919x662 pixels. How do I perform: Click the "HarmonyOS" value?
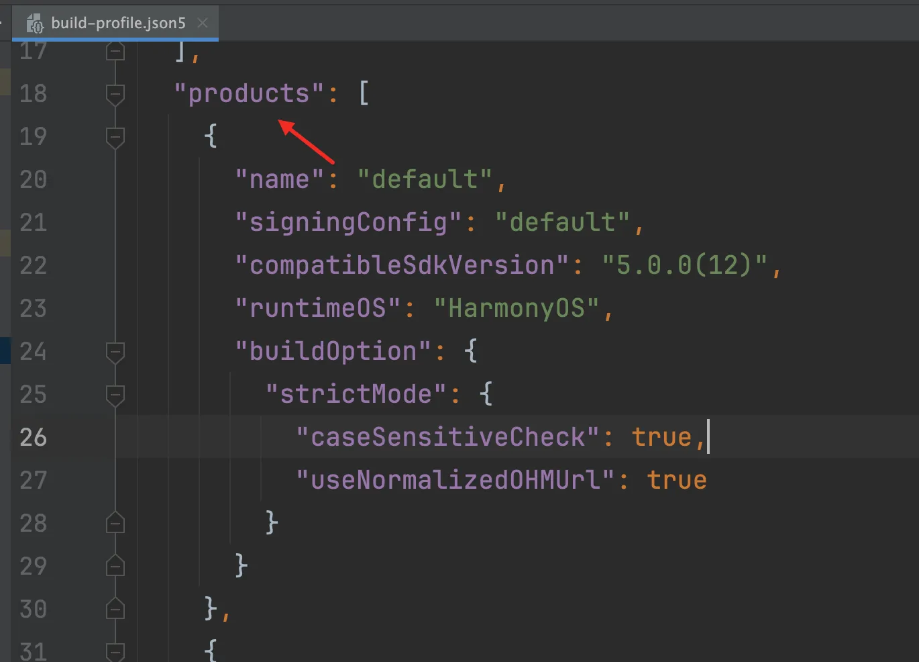pos(517,309)
